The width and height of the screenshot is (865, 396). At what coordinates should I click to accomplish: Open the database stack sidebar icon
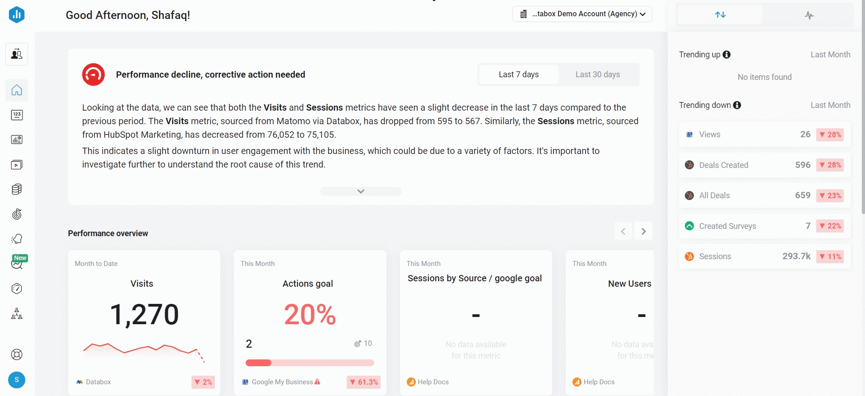pyautogui.click(x=17, y=189)
